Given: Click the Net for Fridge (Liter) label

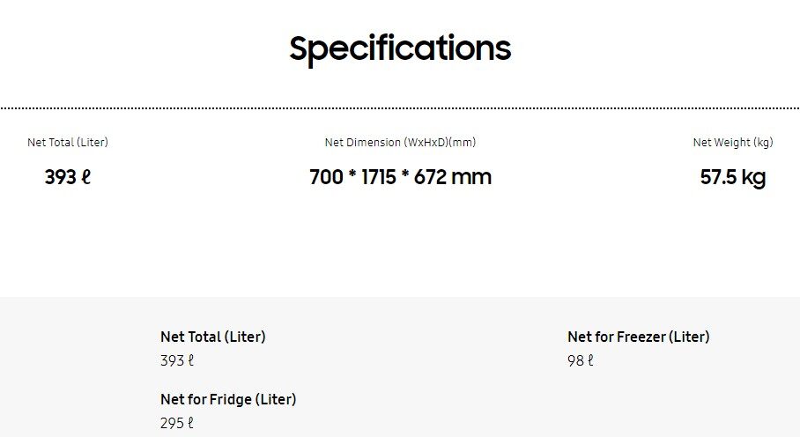Looking at the screenshot, I should 228,399.
